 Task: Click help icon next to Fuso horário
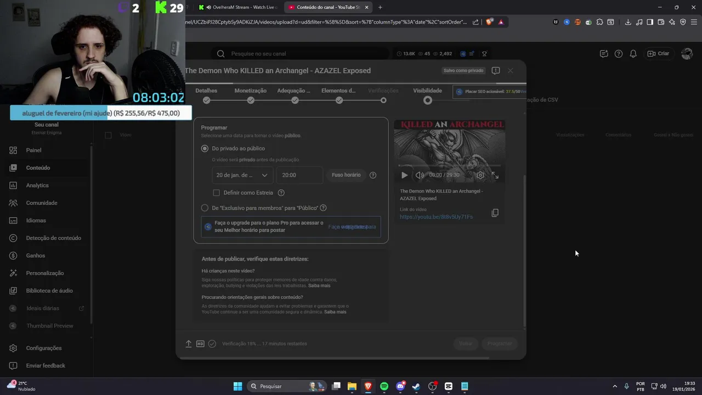[x=373, y=175]
